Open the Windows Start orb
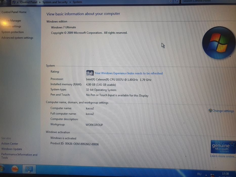Screen dimensions: 236x177 coord(2,169)
